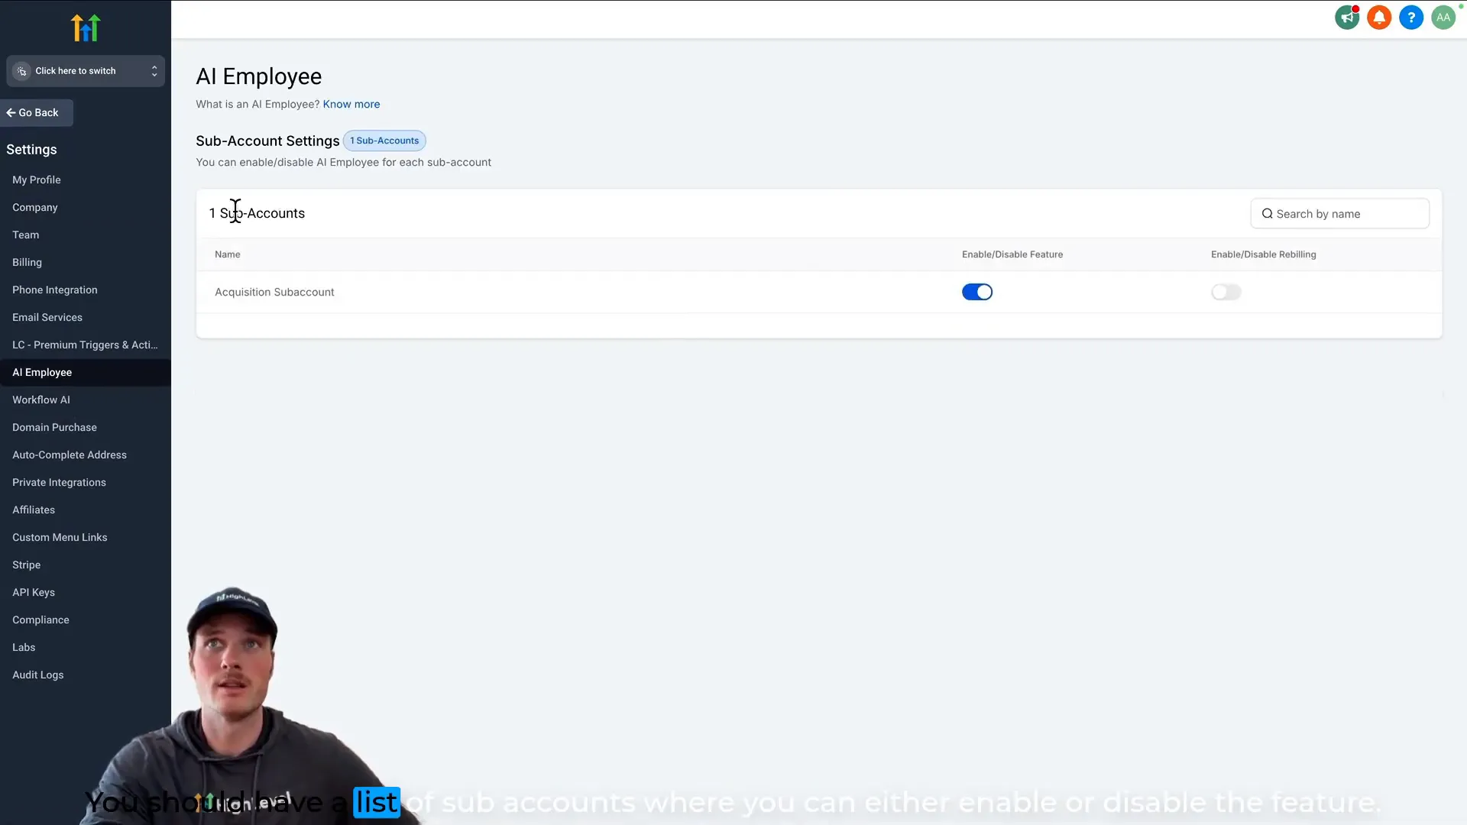The image size is (1467, 825).
Task: Click the Acquisition Subaccount row name
Action: point(274,292)
